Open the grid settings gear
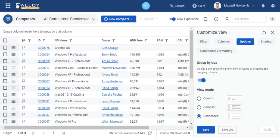280x137 pixels. point(272,19)
